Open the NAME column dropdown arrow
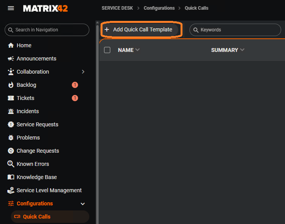 point(137,50)
